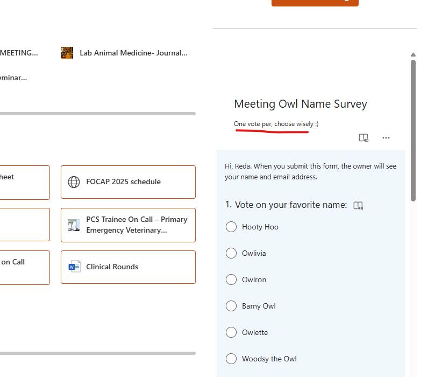Click the Meeting Owl Name Survey title
The width and height of the screenshot is (442, 377).
pyautogui.click(x=301, y=104)
